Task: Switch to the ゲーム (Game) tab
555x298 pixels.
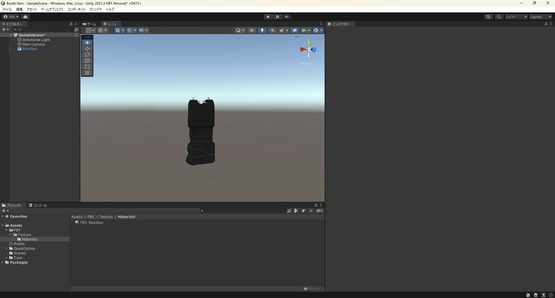Action: coord(89,24)
